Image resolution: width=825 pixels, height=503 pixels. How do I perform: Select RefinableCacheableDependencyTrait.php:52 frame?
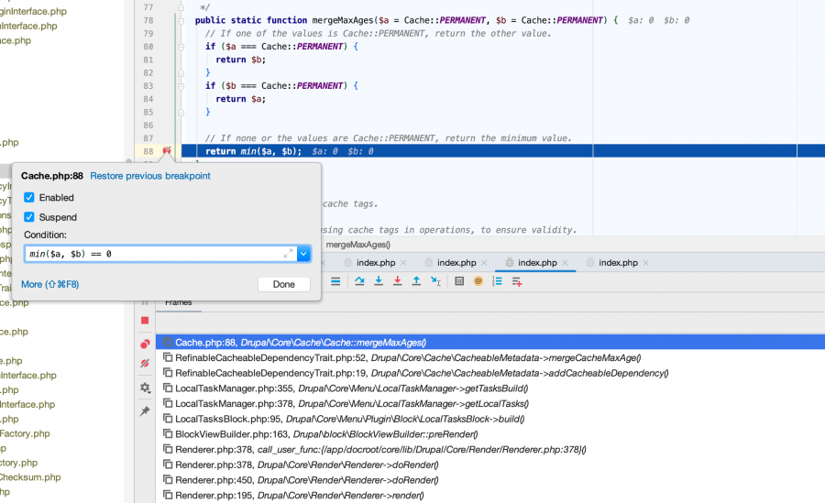[489, 358]
